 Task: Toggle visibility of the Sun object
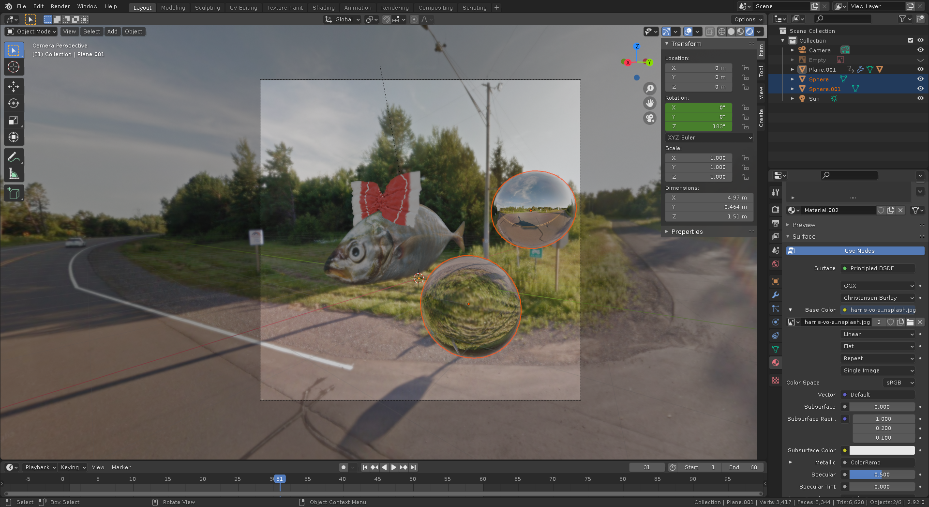(x=920, y=98)
